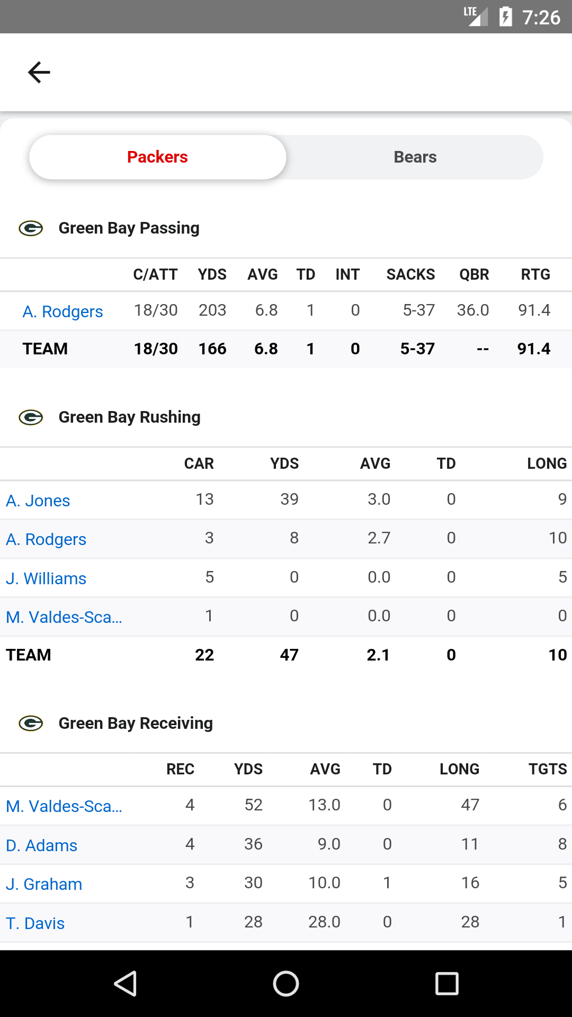Open A. Rodgers in passing table
Screen dimensions: 572x1017
tap(62, 311)
